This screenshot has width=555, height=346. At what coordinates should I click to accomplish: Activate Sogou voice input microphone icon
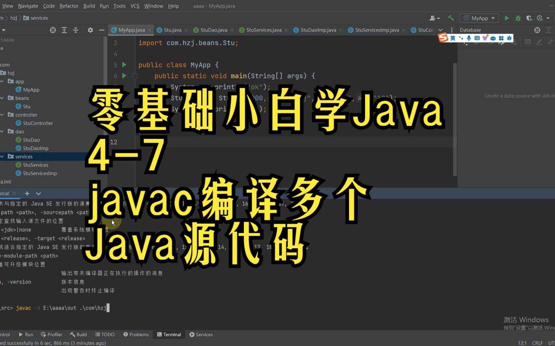[468, 38]
